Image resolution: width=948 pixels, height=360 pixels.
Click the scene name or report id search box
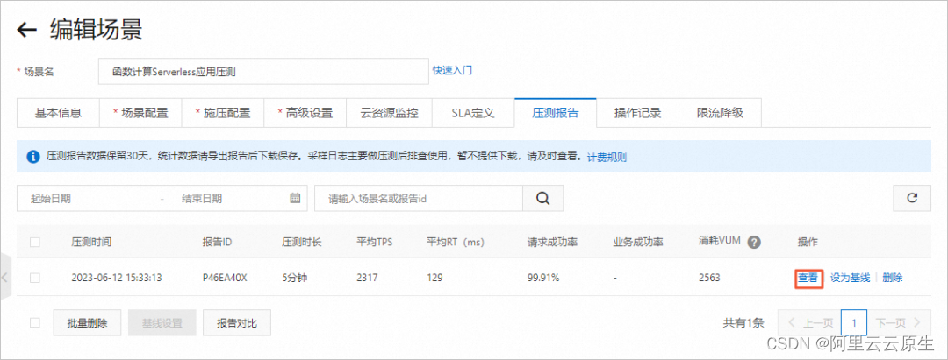[x=419, y=198]
